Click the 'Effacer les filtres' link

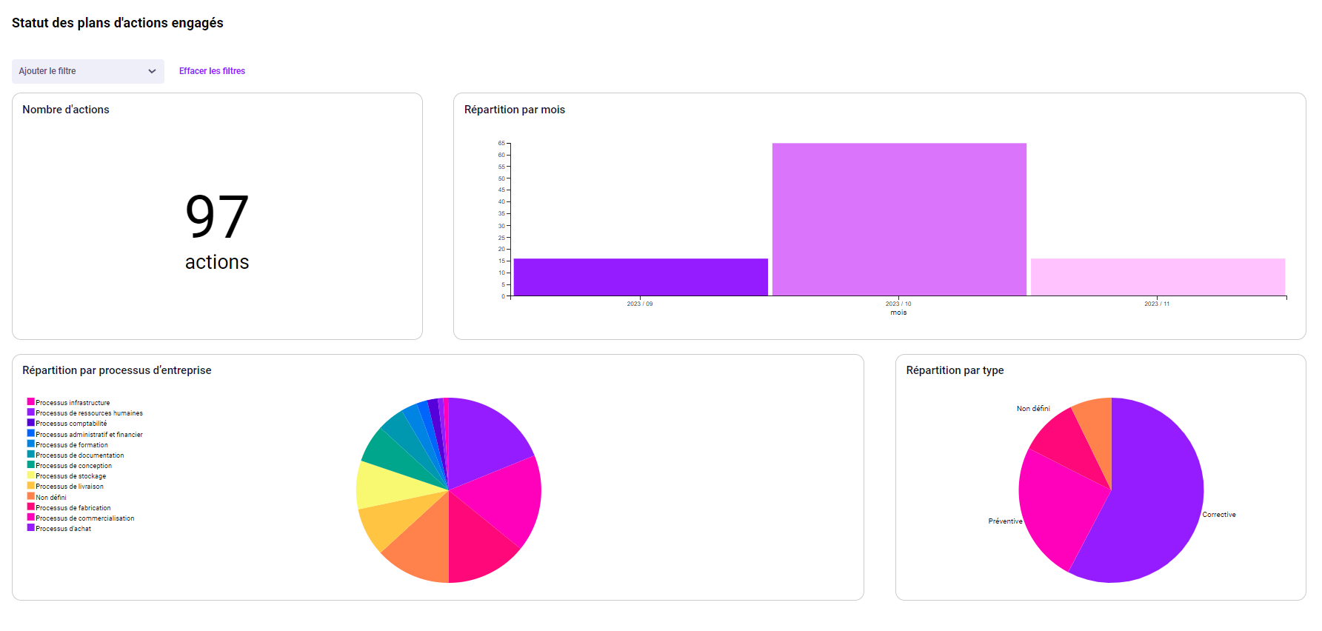point(212,71)
